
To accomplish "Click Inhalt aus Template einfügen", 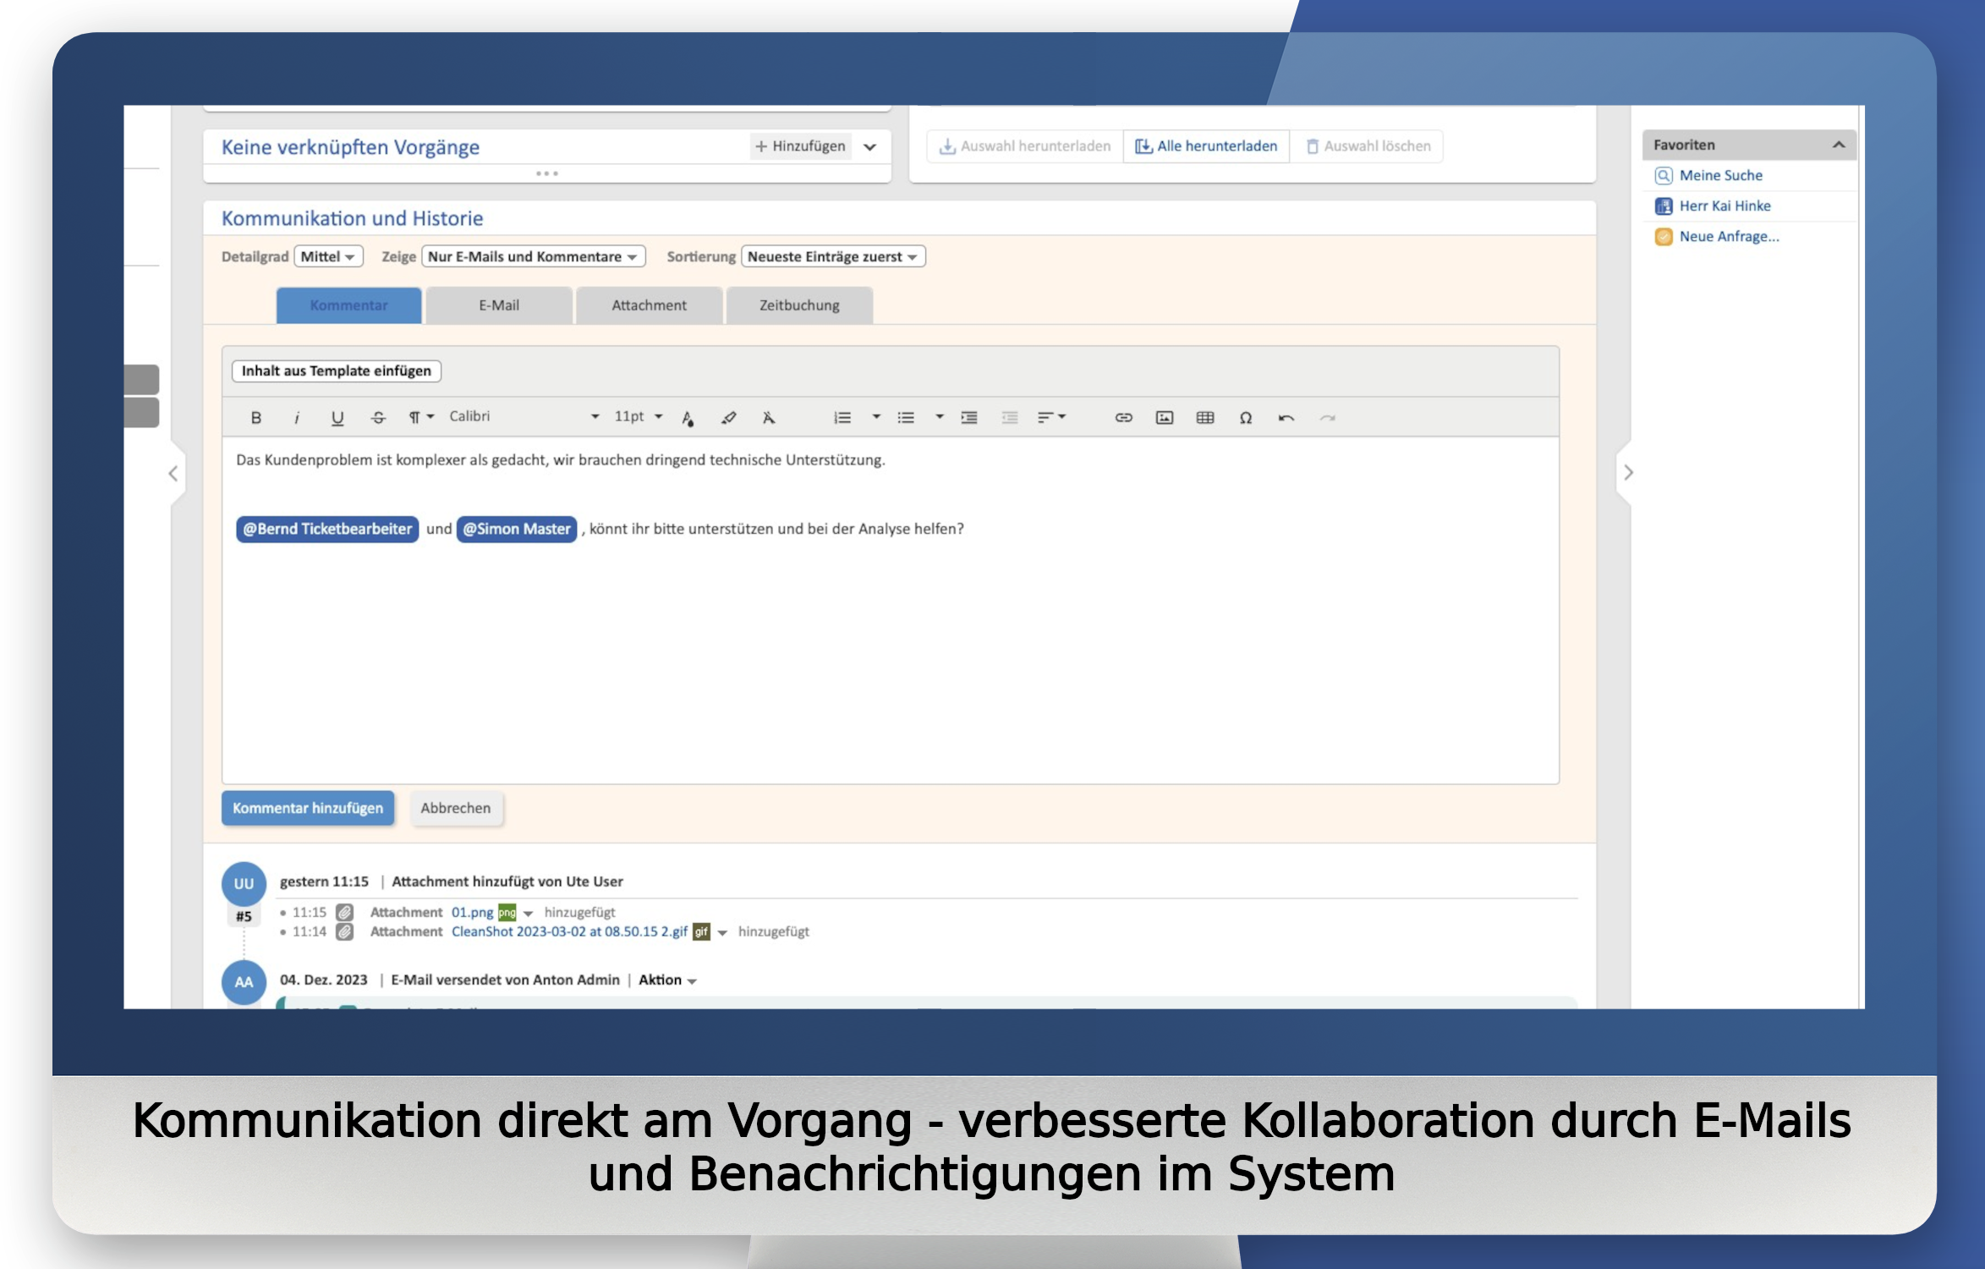I will tap(337, 371).
